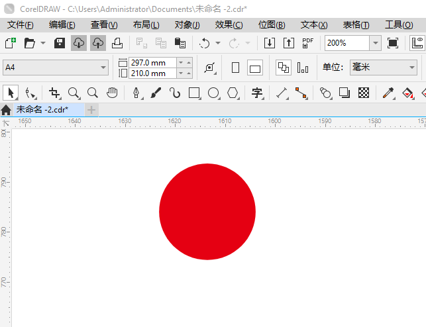Open the 文件(F) menu

coord(20,24)
